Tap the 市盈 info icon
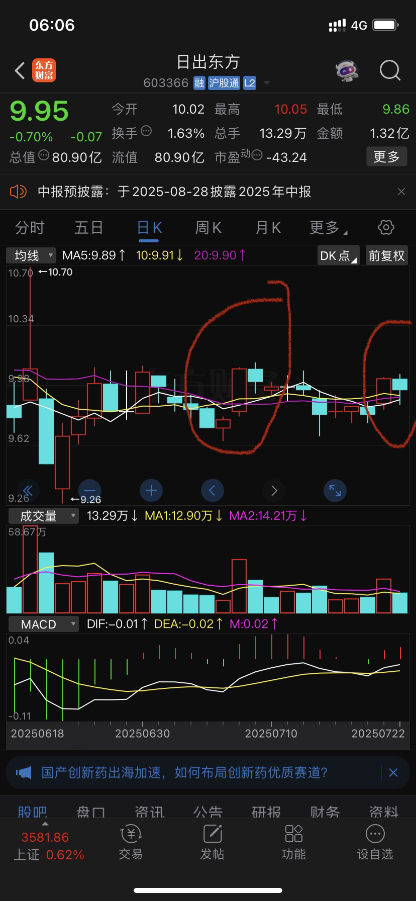This screenshot has height=901, width=416. coord(257,155)
